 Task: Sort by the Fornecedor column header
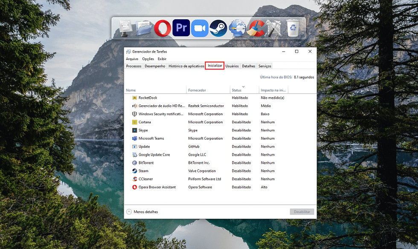pos(208,90)
